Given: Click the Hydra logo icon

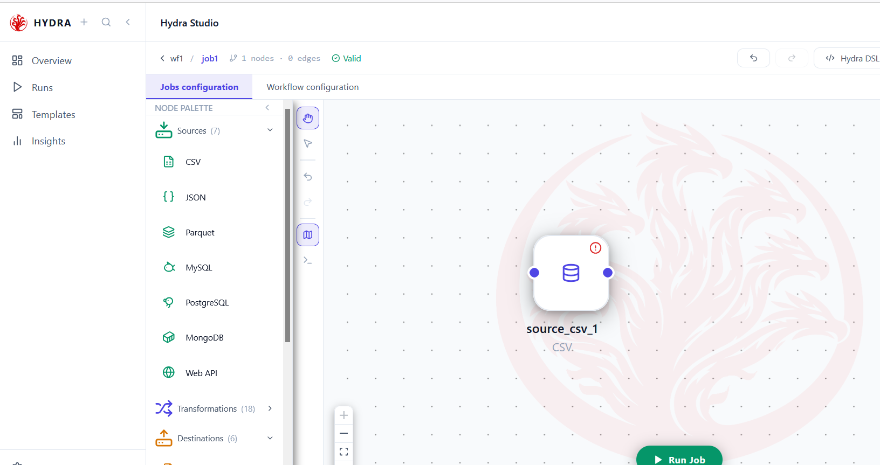Looking at the screenshot, I should 19,23.
